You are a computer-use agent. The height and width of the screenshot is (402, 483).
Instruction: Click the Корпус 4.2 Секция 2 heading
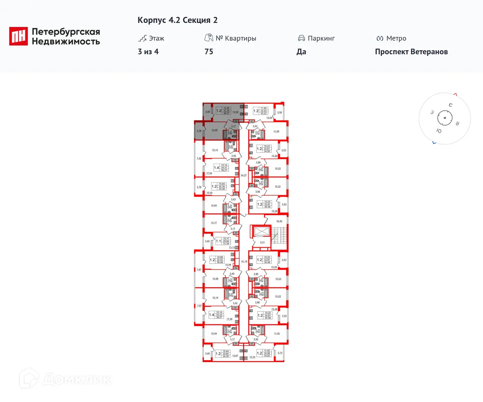point(178,20)
